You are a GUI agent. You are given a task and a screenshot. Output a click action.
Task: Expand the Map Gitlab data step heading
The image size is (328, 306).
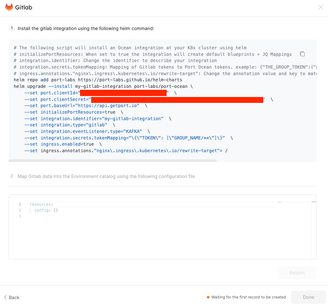106,176
